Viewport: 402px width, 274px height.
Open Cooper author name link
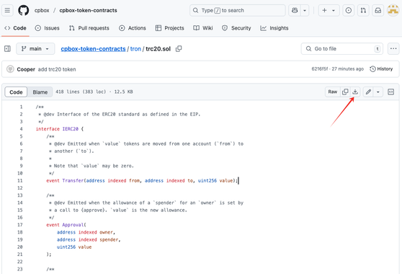(26, 69)
